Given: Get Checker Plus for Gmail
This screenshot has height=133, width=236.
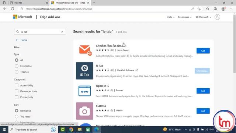Looking at the screenshot, I should [203, 51].
